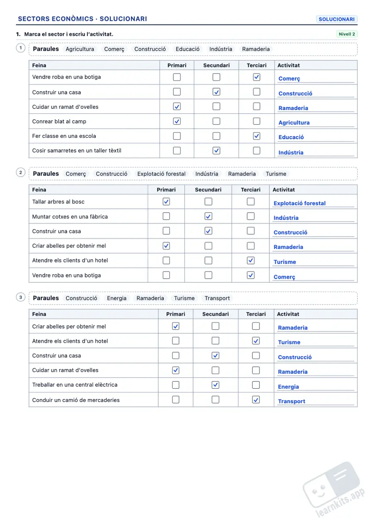
Task: Click the Transport word chip in exercise 3
Action: click(x=217, y=298)
